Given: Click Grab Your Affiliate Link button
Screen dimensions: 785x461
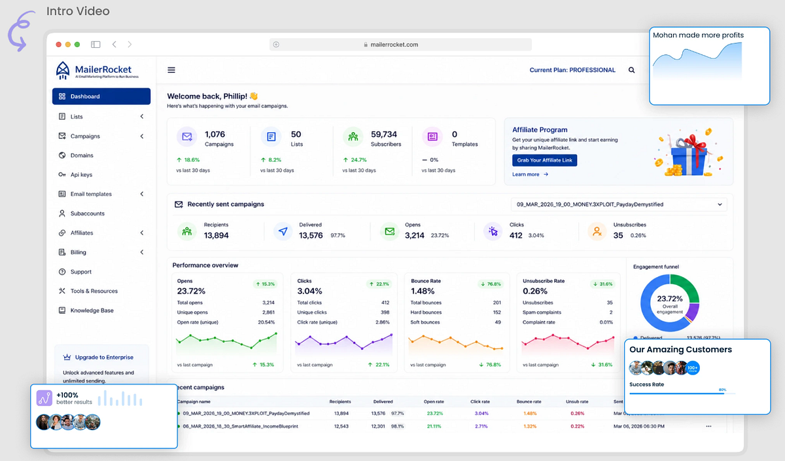Looking at the screenshot, I should click(x=544, y=160).
